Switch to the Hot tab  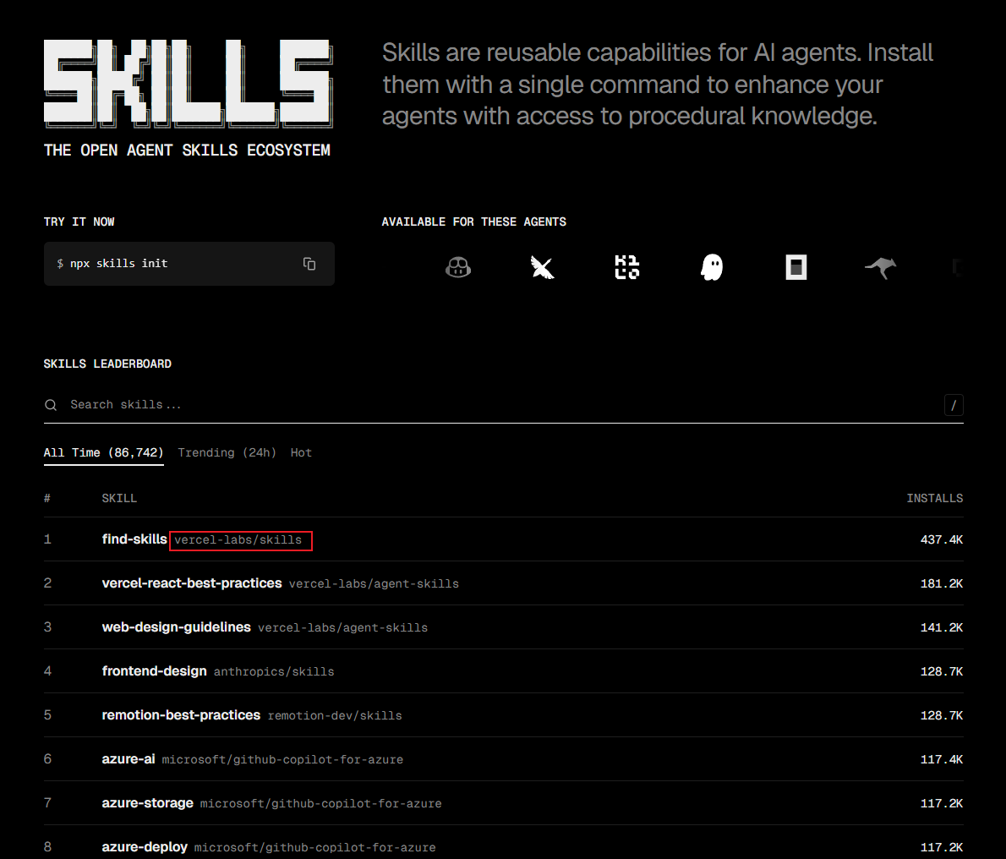(x=301, y=452)
